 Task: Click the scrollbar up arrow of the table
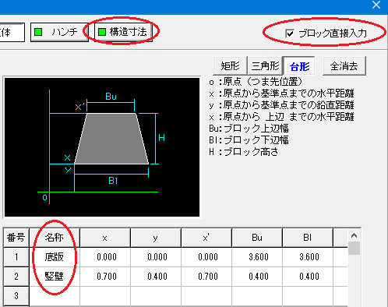pos(354,235)
